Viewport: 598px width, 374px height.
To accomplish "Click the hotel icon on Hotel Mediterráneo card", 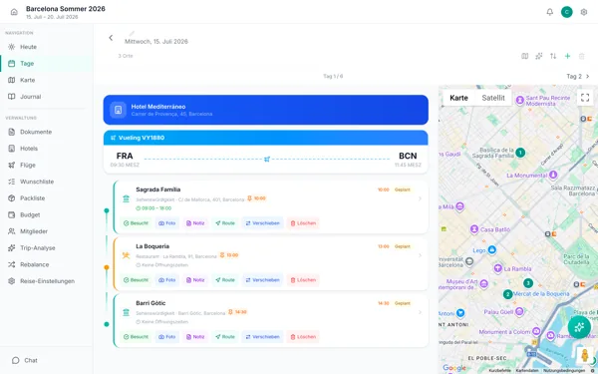I will [119, 110].
